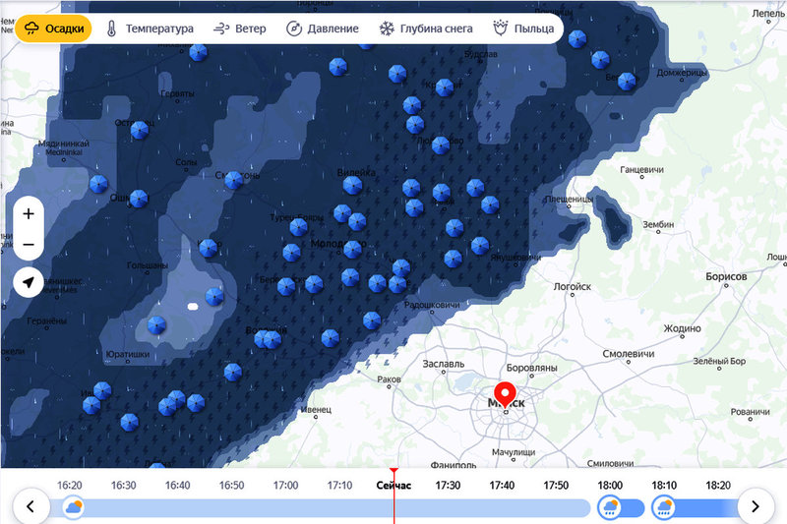Show the Ветер wind layer
Viewport: 787px width, 524px height.
[x=240, y=29]
